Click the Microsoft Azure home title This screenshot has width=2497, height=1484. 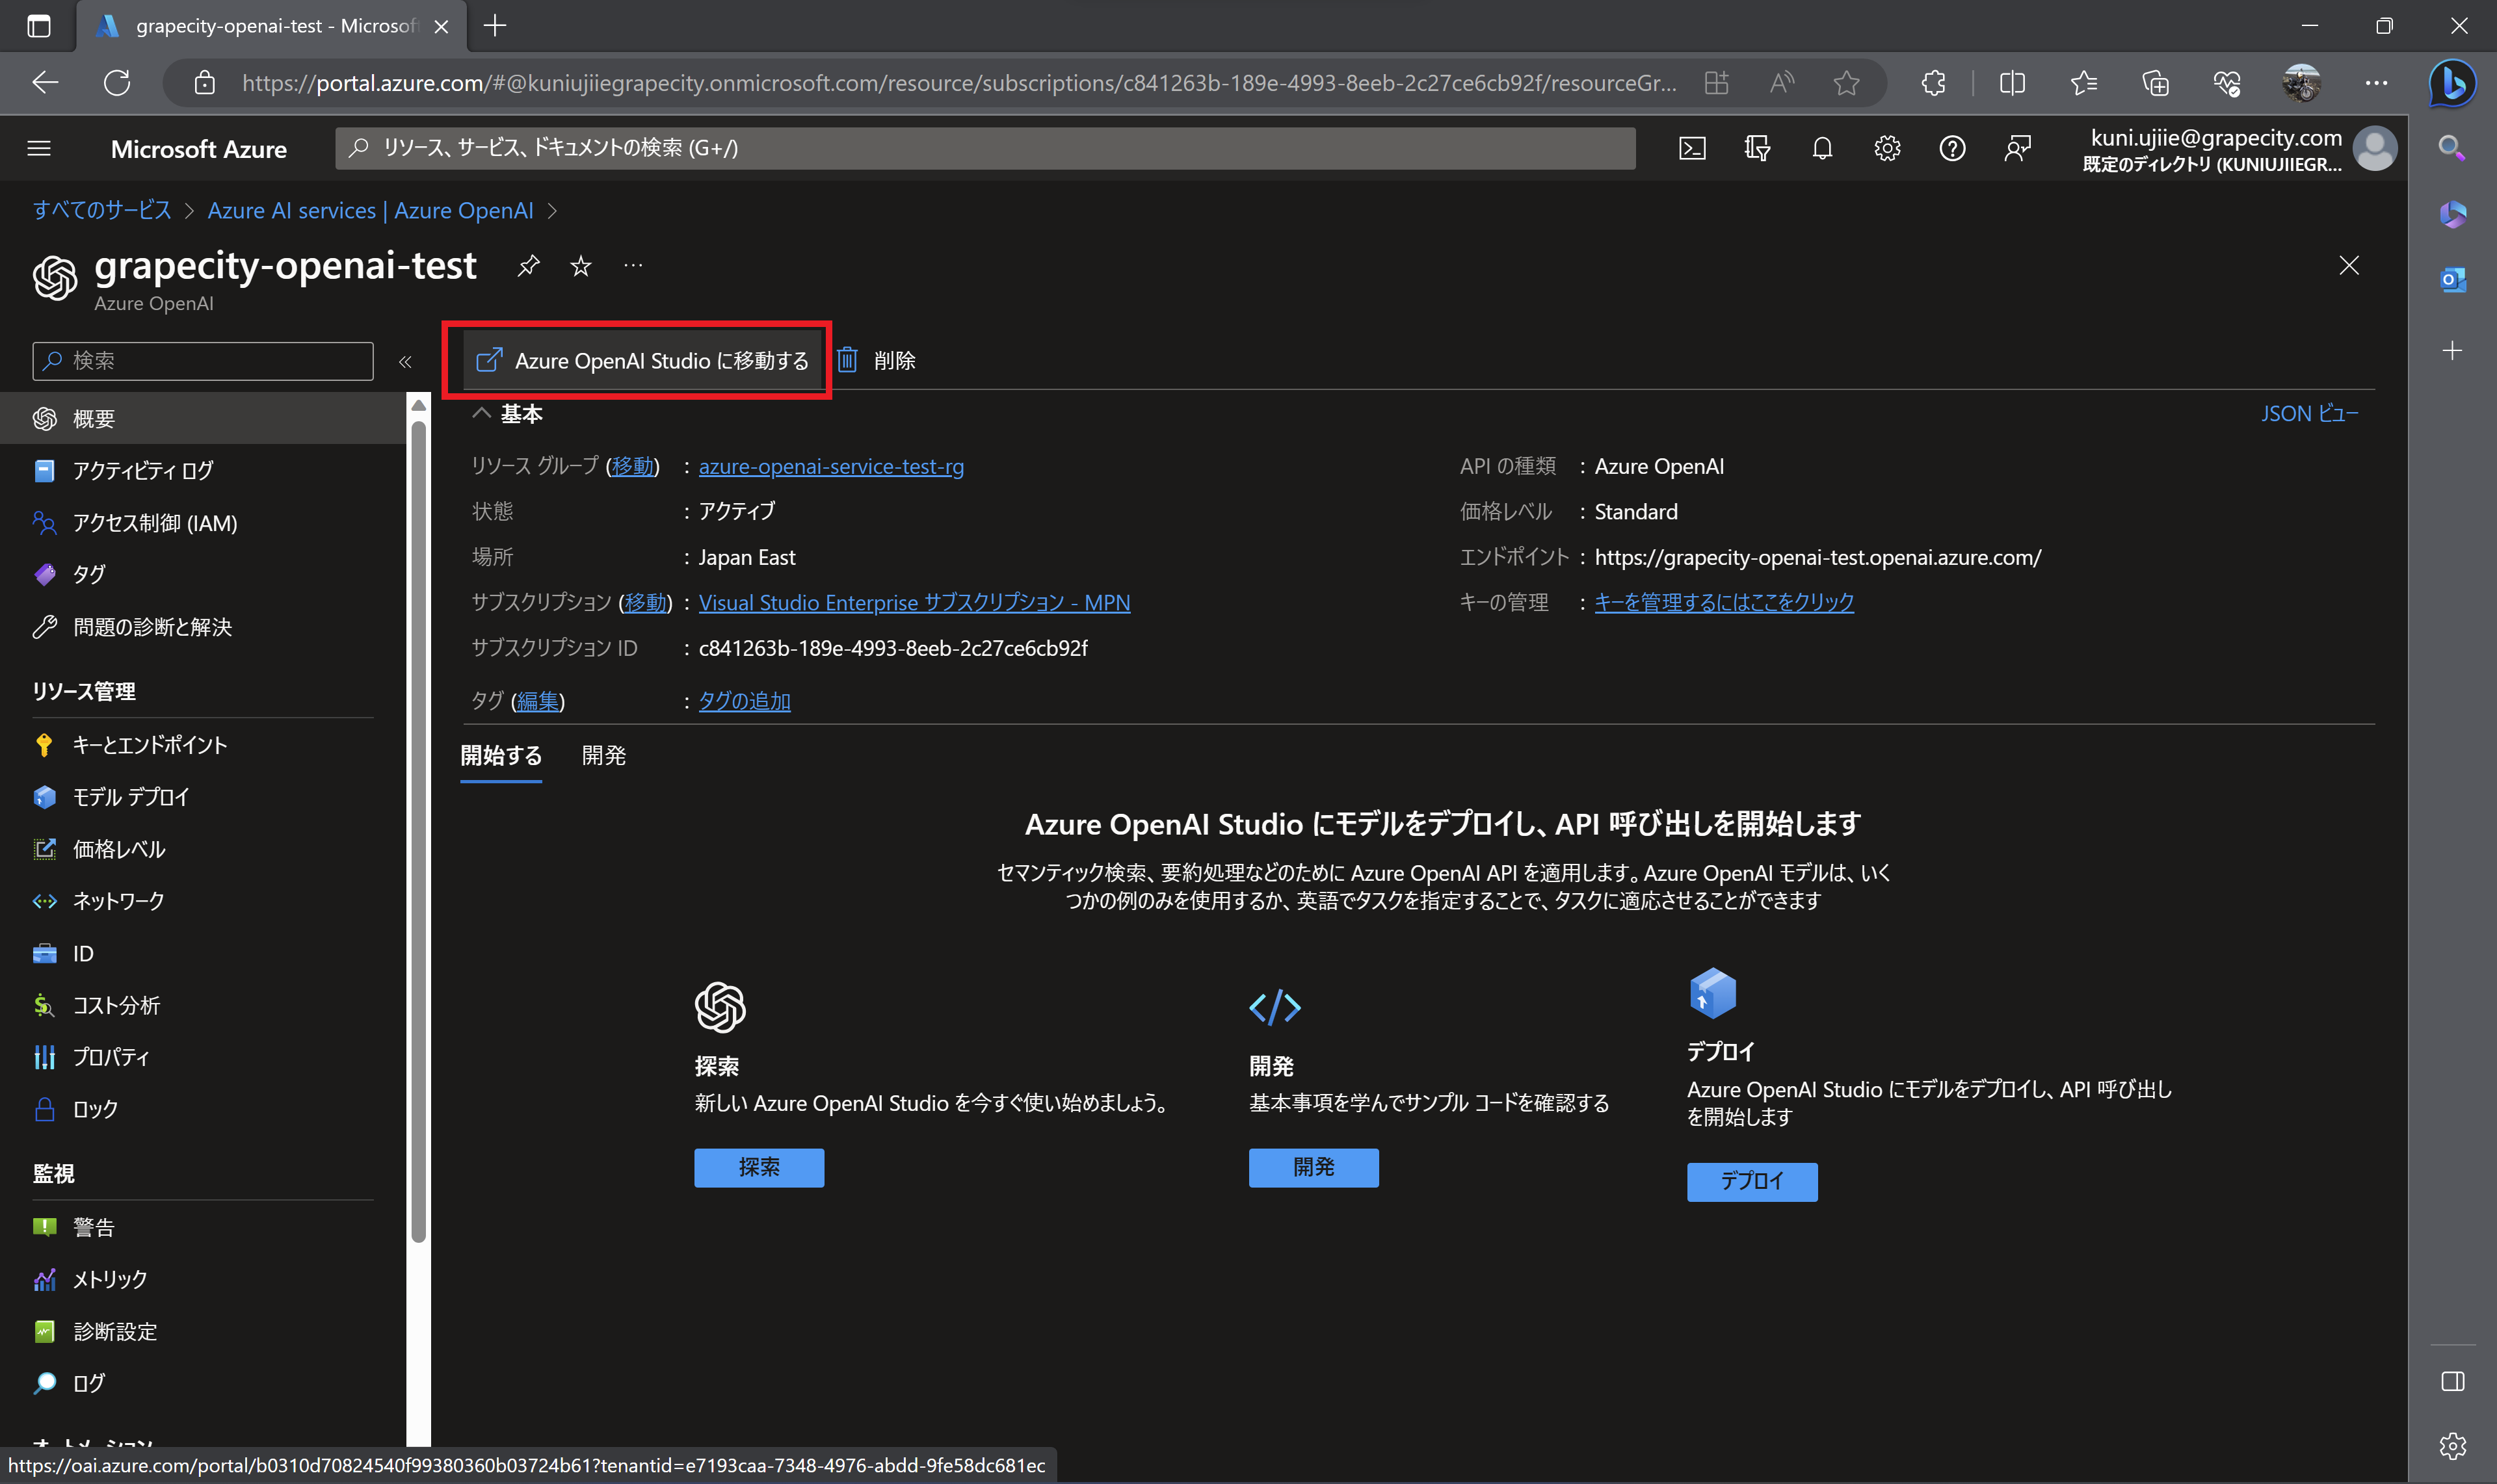tap(199, 149)
